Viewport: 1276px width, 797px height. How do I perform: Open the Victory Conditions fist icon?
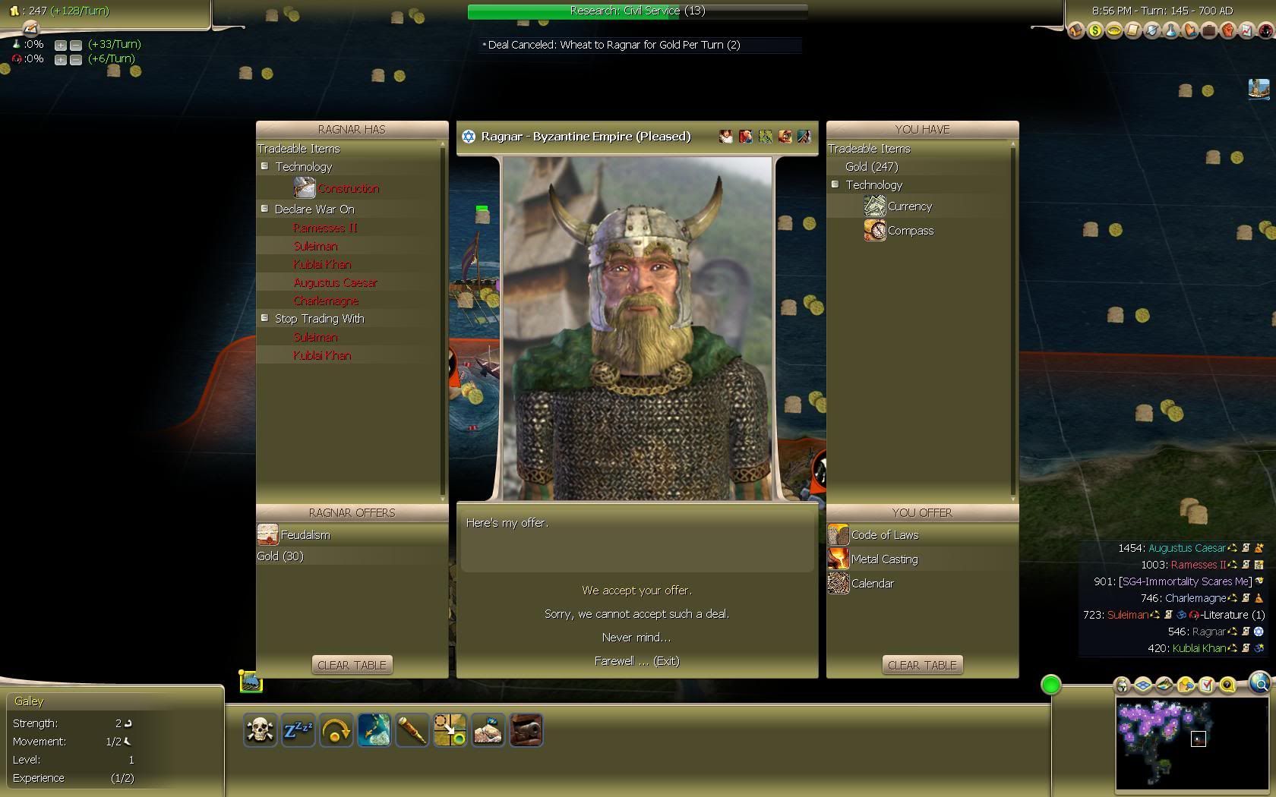point(1227,30)
